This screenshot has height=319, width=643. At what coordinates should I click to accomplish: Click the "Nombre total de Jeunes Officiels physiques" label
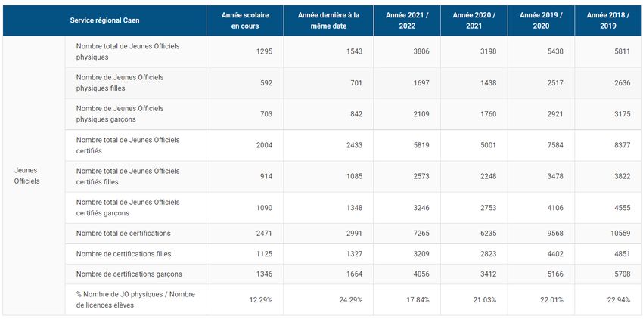128,51
